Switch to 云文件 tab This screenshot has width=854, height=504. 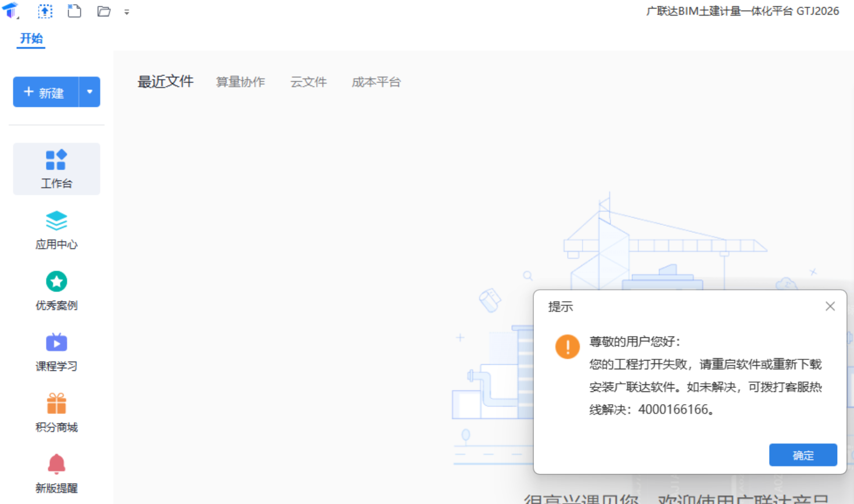308,82
